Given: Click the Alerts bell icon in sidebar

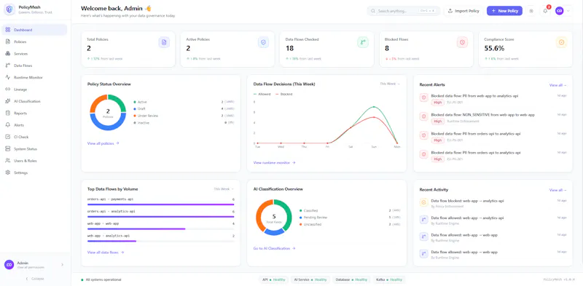Looking at the screenshot, I should point(8,124).
